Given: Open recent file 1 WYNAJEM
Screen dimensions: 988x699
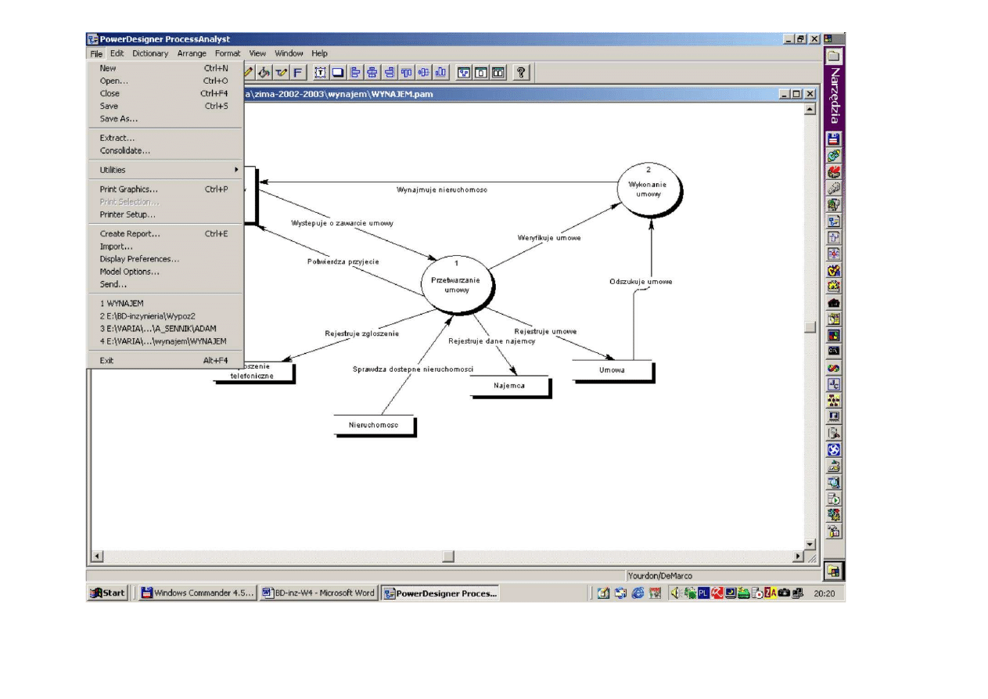Looking at the screenshot, I should (x=121, y=303).
